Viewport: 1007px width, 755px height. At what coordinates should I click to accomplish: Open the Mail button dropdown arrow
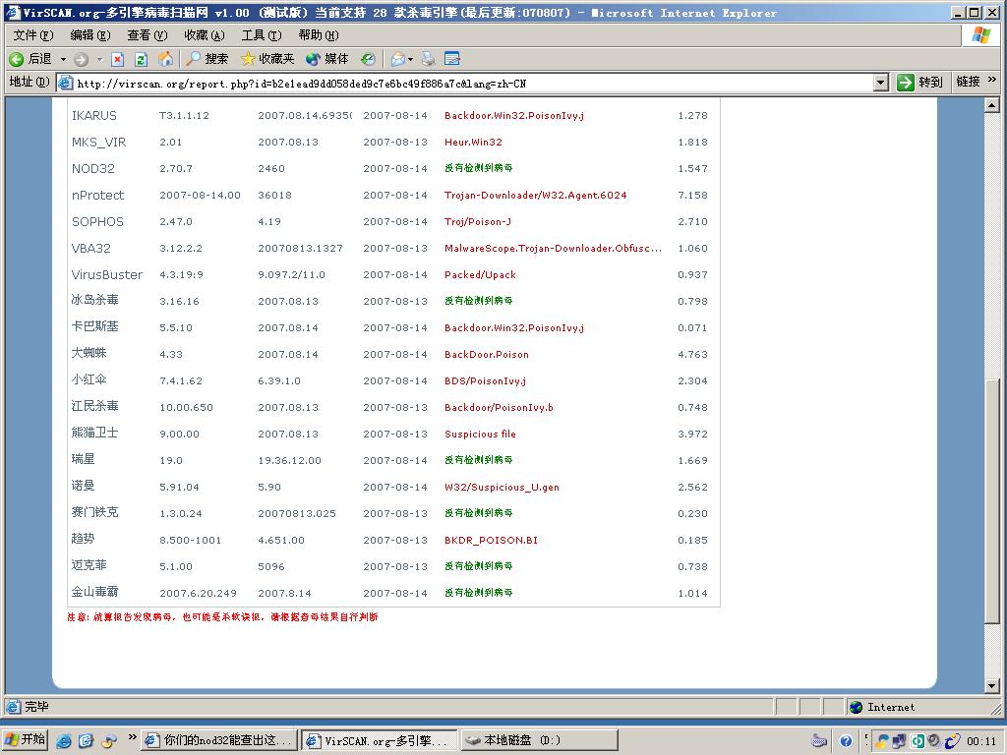click(411, 60)
